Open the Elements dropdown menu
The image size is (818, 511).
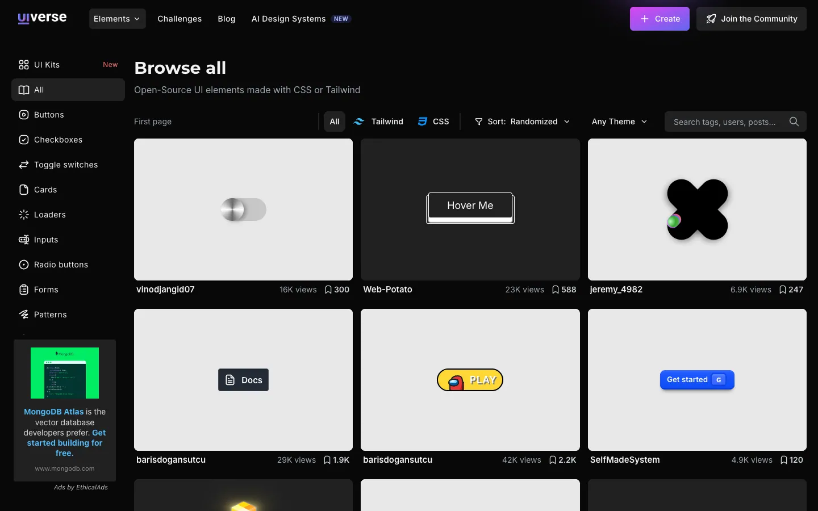click(x=117, y=19)
